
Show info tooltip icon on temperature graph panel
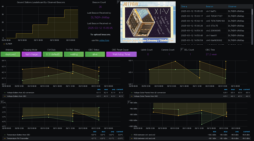pyautogui.click(x=1, y=102)
